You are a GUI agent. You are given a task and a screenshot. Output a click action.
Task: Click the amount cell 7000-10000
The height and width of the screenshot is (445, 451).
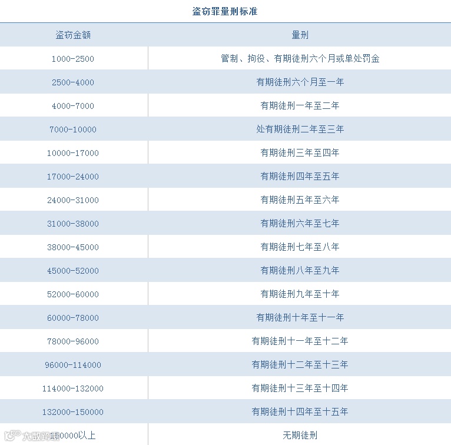pos(73,129)
